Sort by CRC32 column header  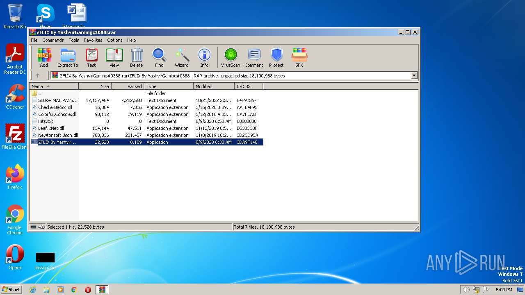click(249, 86)
